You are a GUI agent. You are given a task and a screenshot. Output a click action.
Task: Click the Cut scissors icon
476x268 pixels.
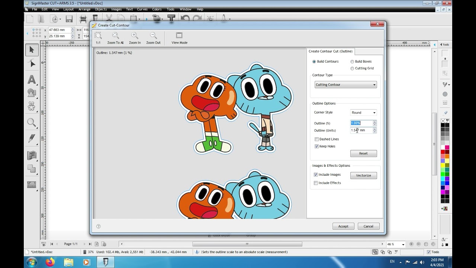[109, 19]
